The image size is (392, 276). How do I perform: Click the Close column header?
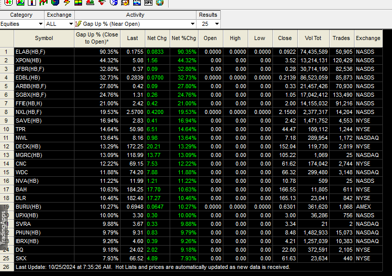coord(285,38)
